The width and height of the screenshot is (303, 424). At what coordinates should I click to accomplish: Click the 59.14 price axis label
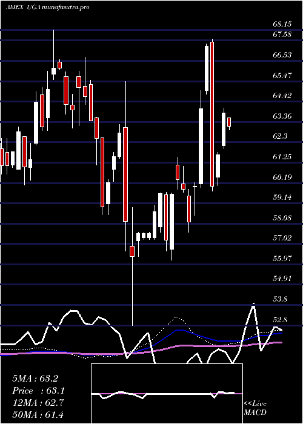[x=282, y=197]
